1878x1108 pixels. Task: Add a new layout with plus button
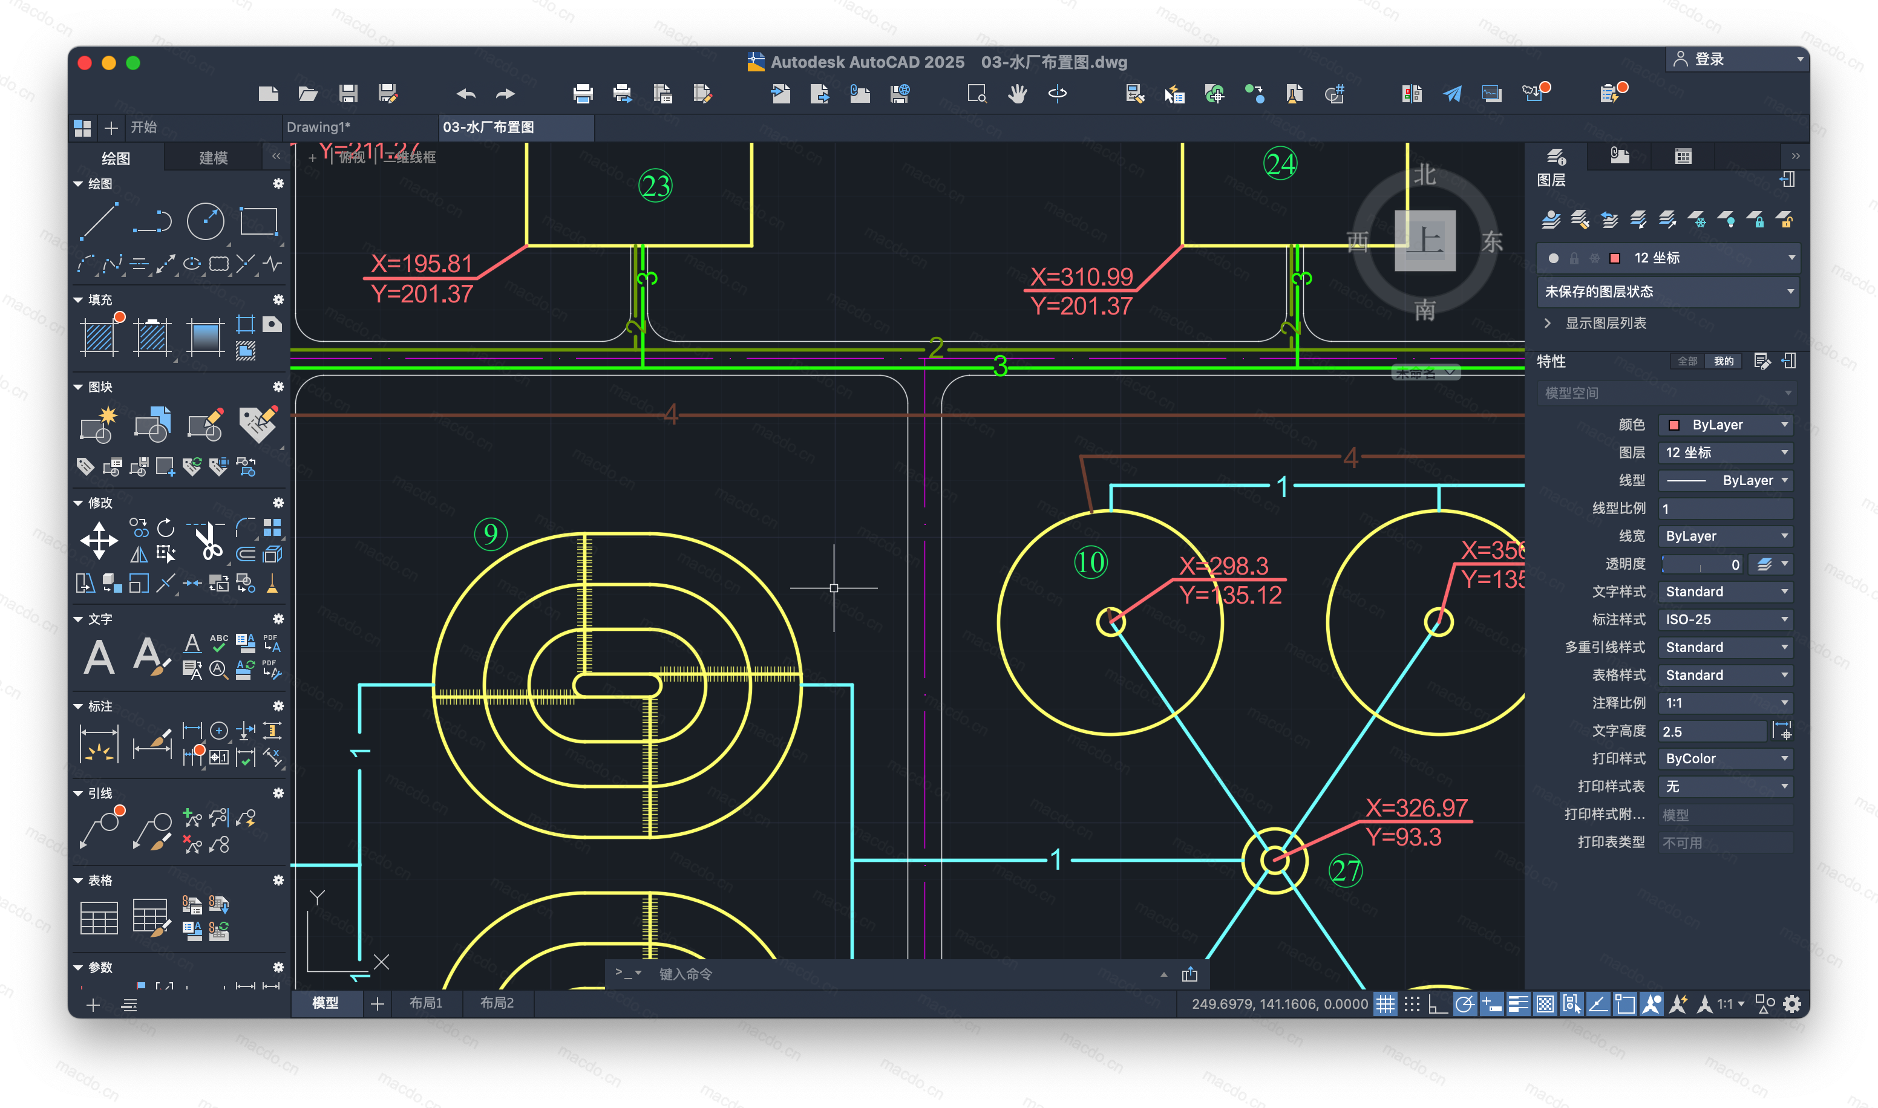point(378,1004)
